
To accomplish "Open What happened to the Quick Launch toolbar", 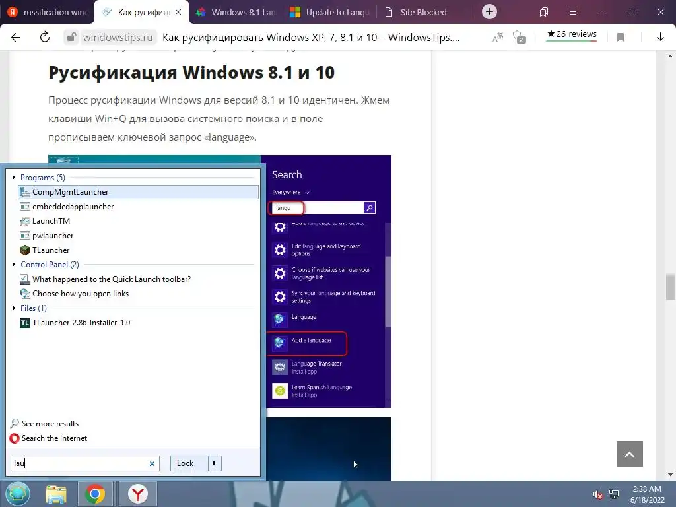I will click(139, 279).
